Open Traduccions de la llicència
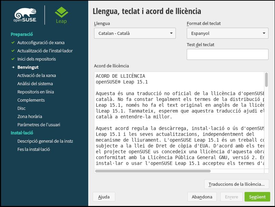Image resolution: width=275 pixels, height=207 pixels. [x=236, y=184]
